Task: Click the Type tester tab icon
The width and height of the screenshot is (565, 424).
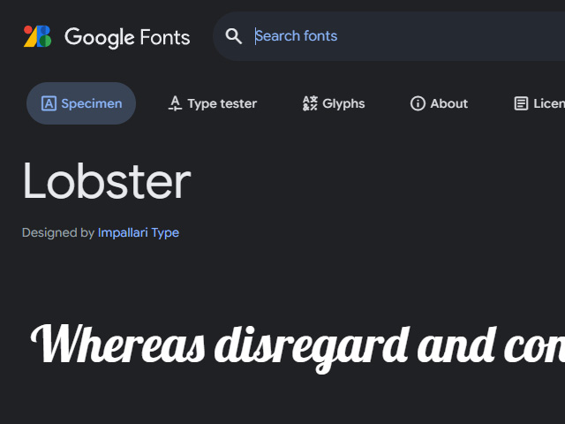Action: (175, 103)
